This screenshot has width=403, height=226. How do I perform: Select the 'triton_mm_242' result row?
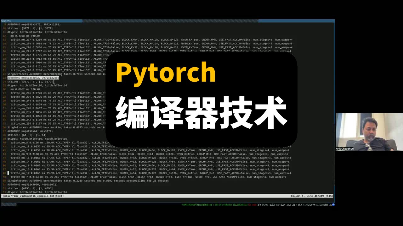pyautogui.click(x=59, y=120)
